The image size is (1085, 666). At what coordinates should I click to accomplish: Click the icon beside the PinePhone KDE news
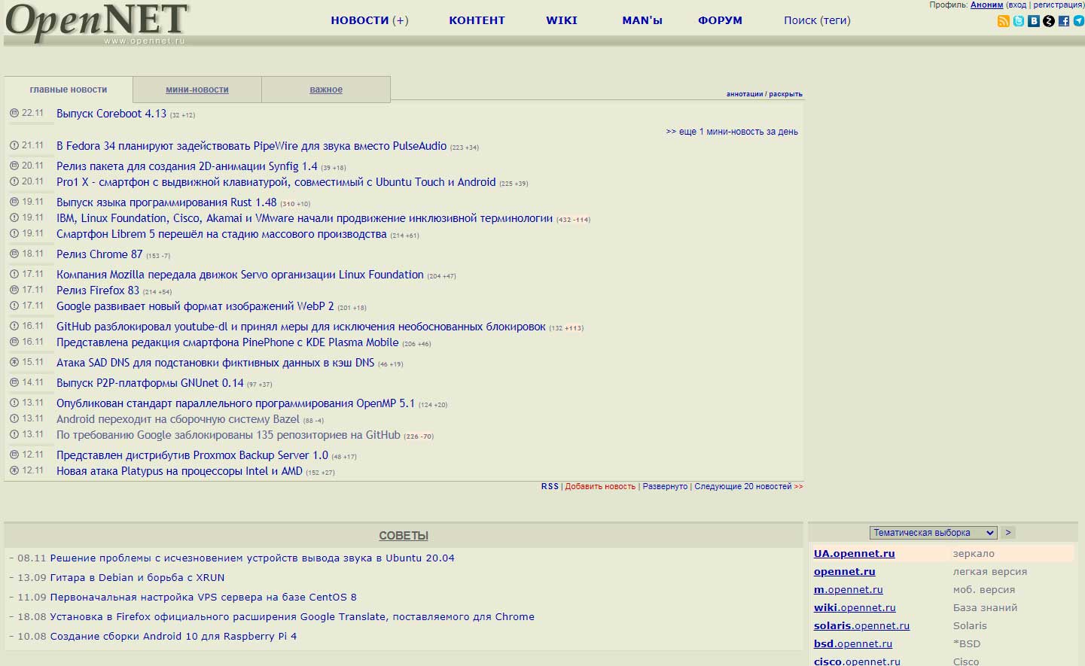(x=14, y=342)
